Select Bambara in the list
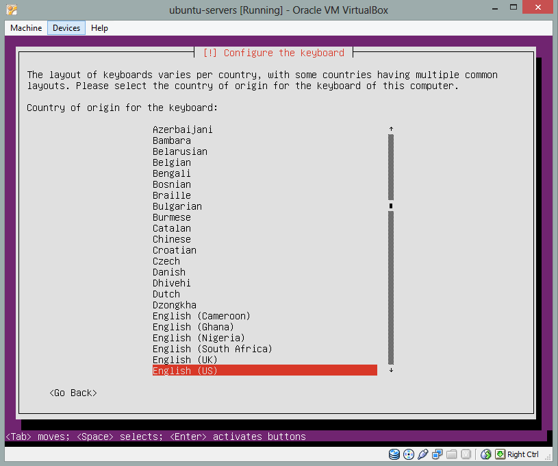Image resolution: width=558 pixels, height=466 pixels. [172, 140]
